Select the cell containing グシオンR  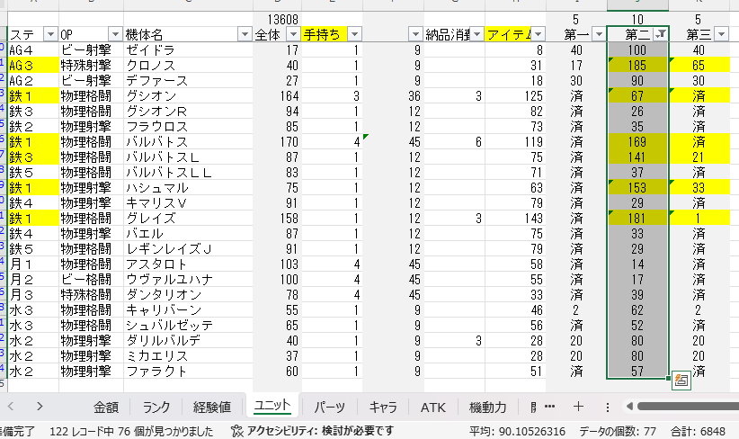(x=188, y=112)
